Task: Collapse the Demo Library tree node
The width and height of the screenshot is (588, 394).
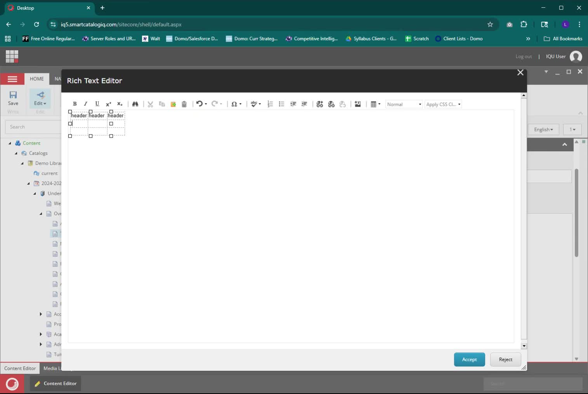Action: pyautogui.click(x=23, y=163)
